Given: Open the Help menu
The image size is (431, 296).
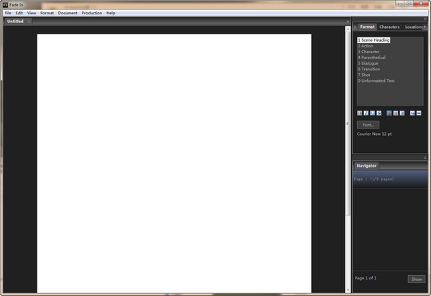Looking at the screenshot, I should [x=111, y=13].
